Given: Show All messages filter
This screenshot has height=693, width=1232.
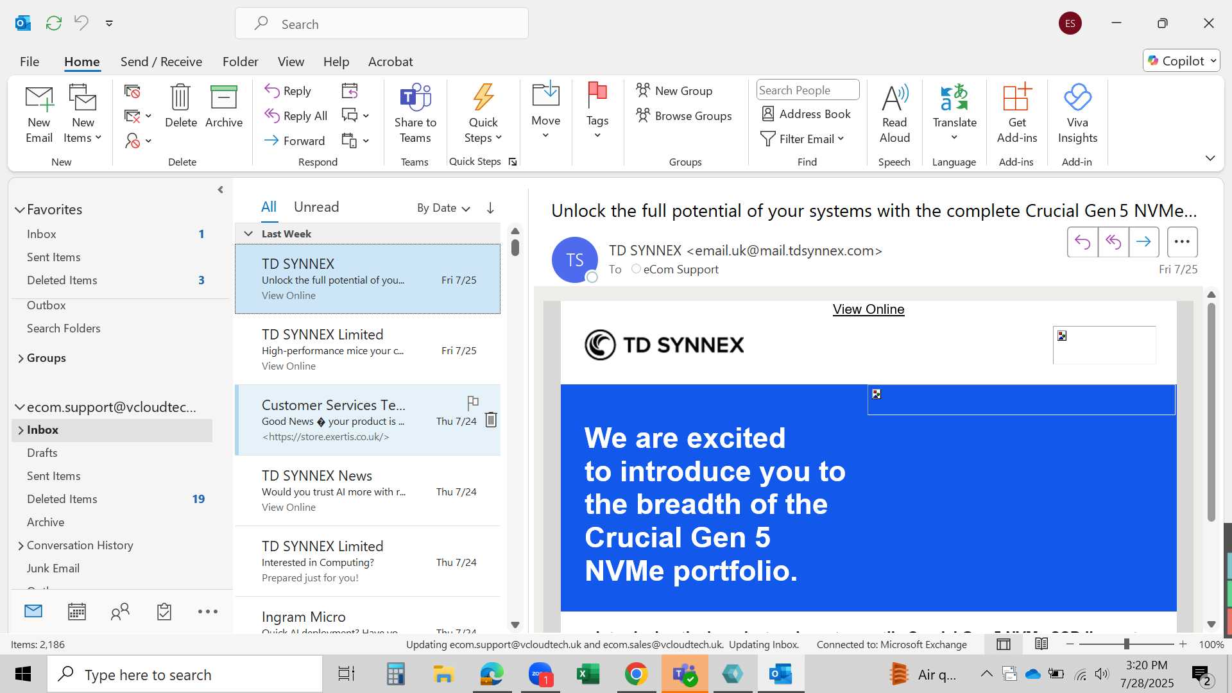Looking at the screenshot, I should point(268,207).
